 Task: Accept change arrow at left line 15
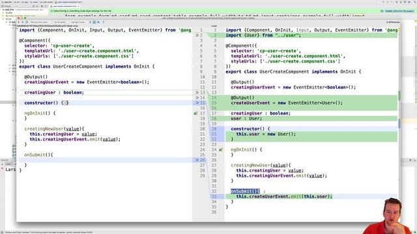pos(197,103)
